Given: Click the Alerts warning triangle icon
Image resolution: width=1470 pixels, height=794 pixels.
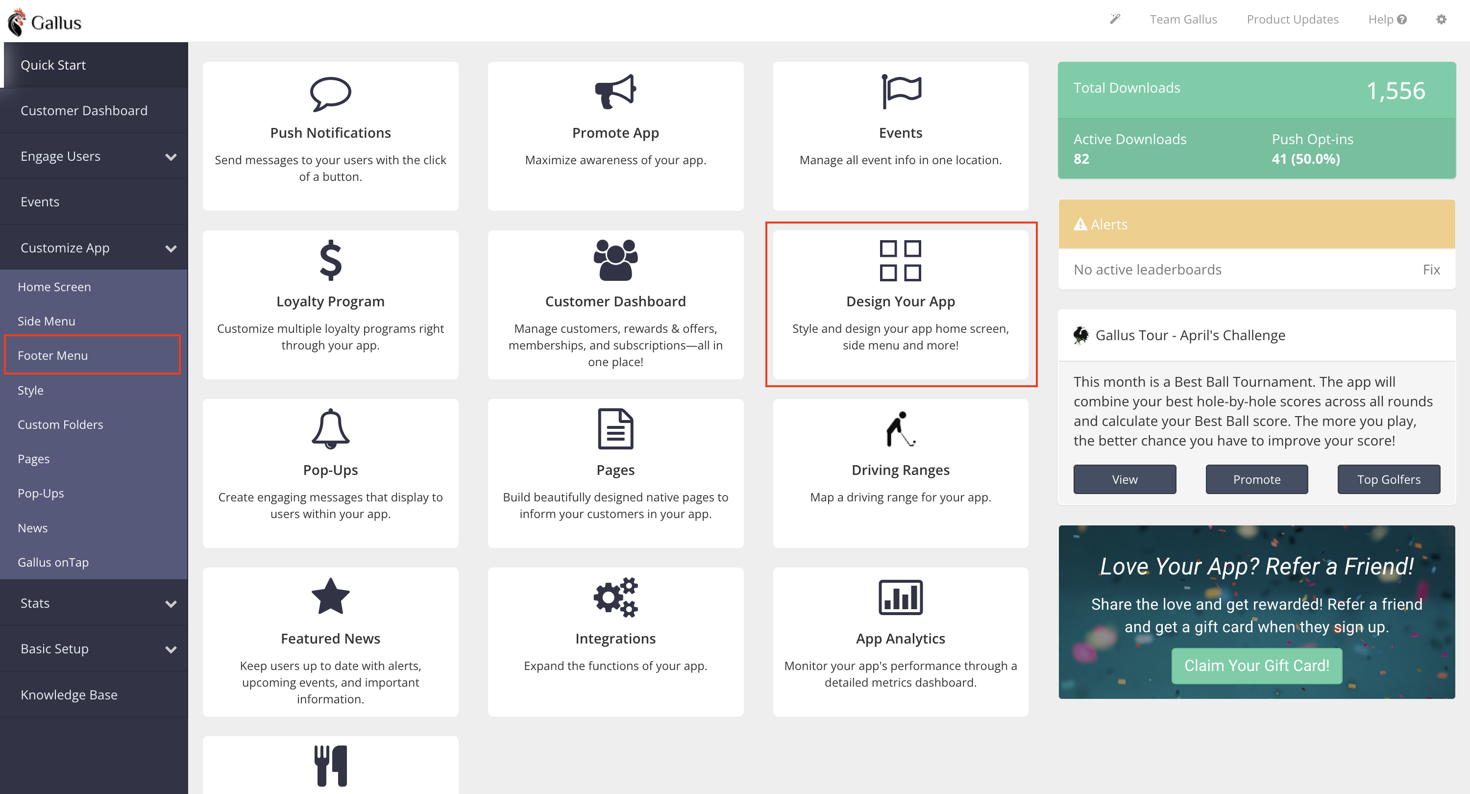Looking at the screenshot, I should point(1079,224).
